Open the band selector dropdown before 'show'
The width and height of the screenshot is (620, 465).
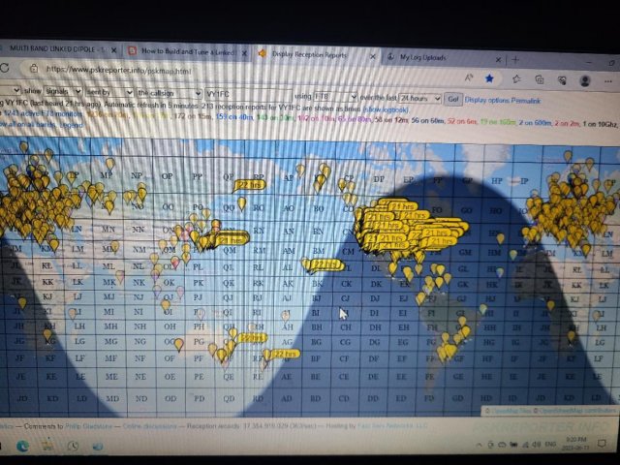coord(10,90)
